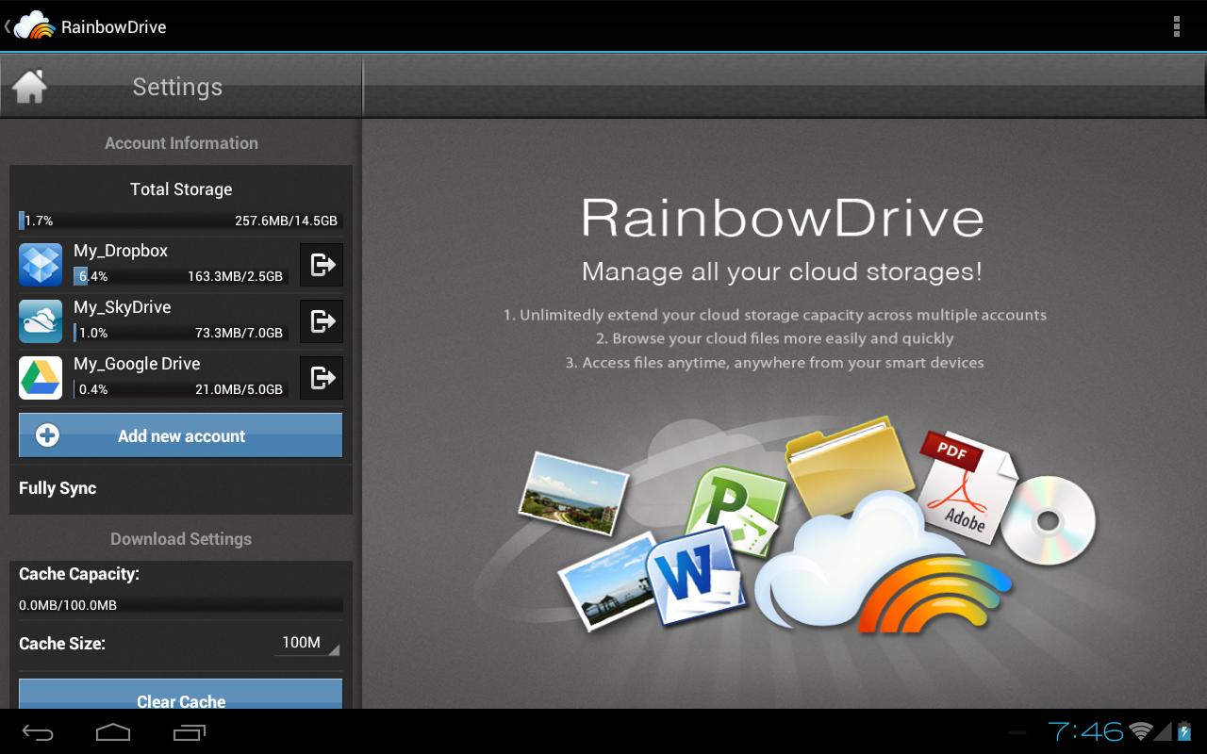Tap the Cache Size label
The height and width of the screenshot is (754, 1207).
pyautogui.click(x=62, y=644)
